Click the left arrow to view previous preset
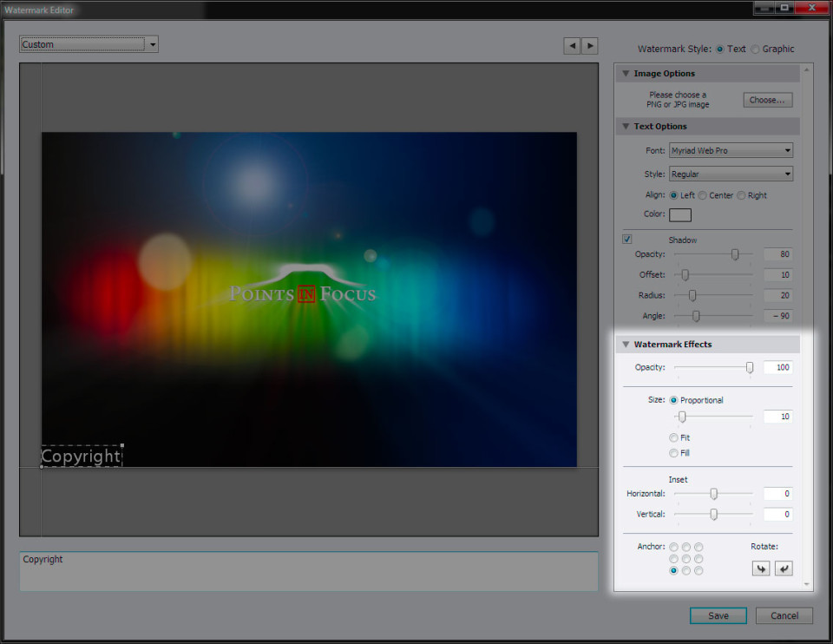The image size is (833, 644). tap(572, 45)
